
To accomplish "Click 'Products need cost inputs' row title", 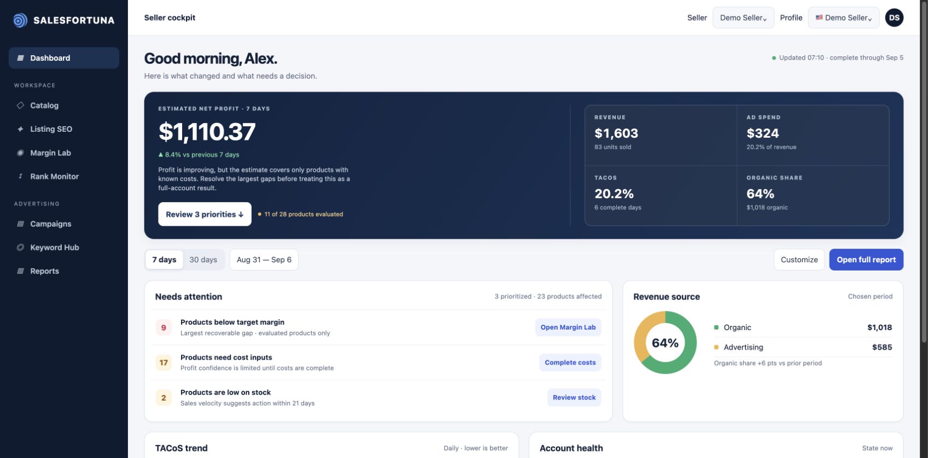I will [x=226, y=357].
